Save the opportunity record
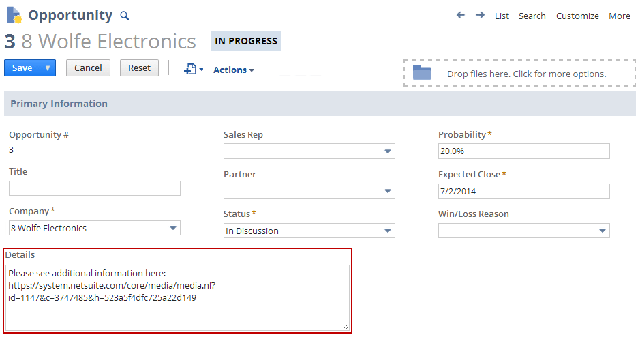640x337 pixels. [x=22, y=68]
